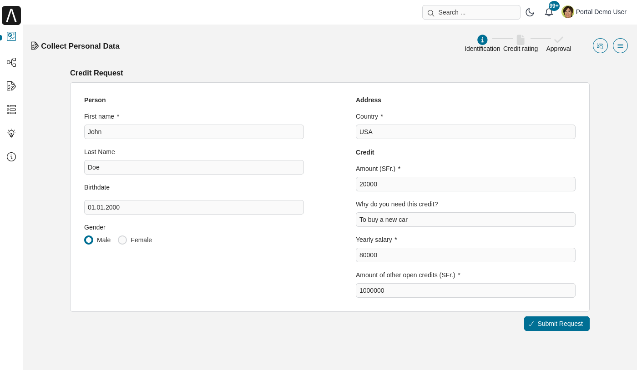Click the Birthdate input field

coord(194,207)
